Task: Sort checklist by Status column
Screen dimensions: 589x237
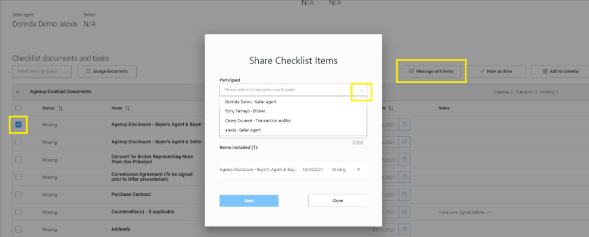Action: (x=60, y=108)
